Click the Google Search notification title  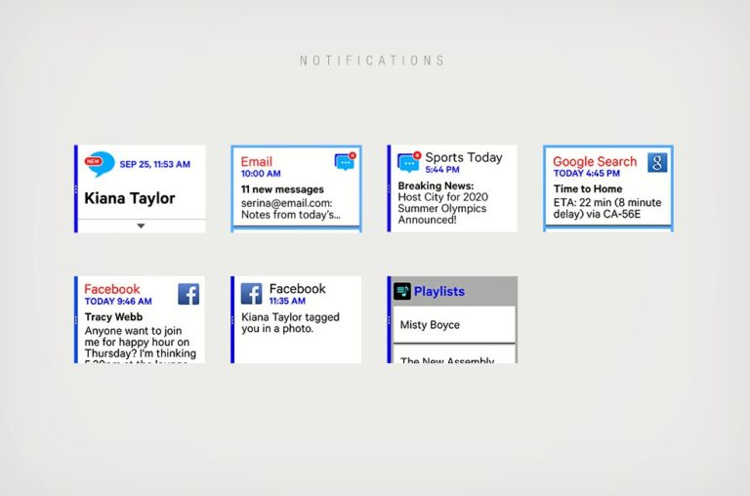pyautogui.click(x=594, y=161)
